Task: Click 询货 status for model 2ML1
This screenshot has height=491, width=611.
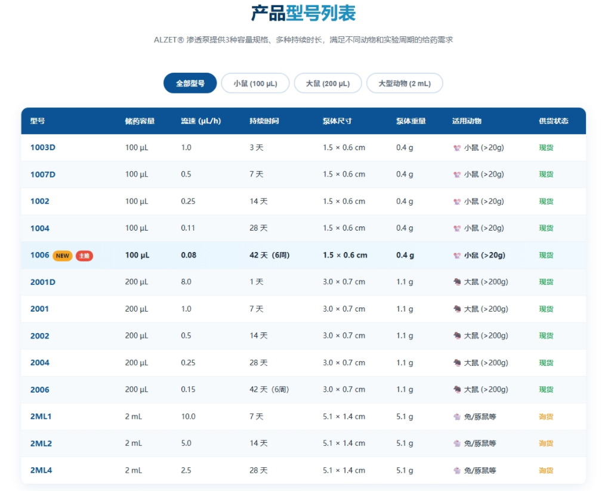Action: 545,416
